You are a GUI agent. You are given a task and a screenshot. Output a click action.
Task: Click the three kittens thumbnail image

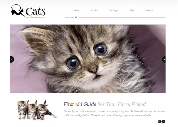(x=37, y=110)
